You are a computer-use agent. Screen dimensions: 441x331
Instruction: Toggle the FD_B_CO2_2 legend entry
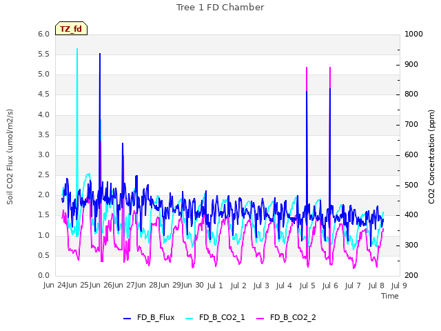[x=286, y=317]
